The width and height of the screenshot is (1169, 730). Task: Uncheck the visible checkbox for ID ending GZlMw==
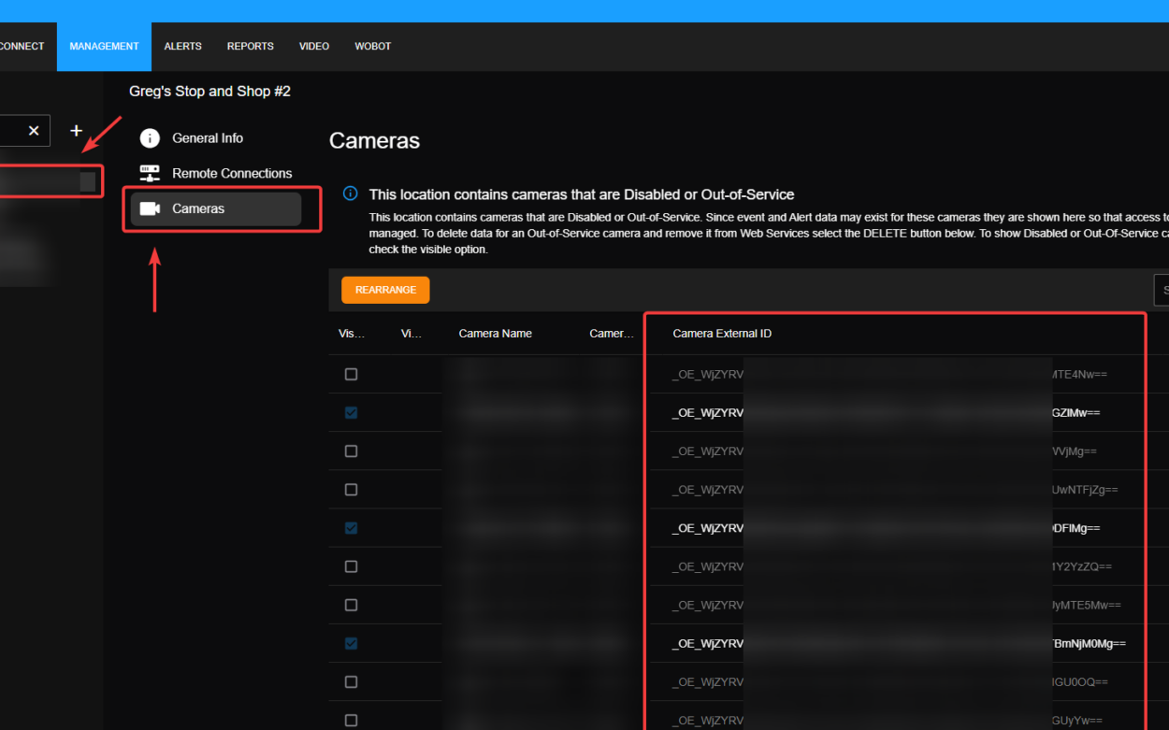coord(352,412)
